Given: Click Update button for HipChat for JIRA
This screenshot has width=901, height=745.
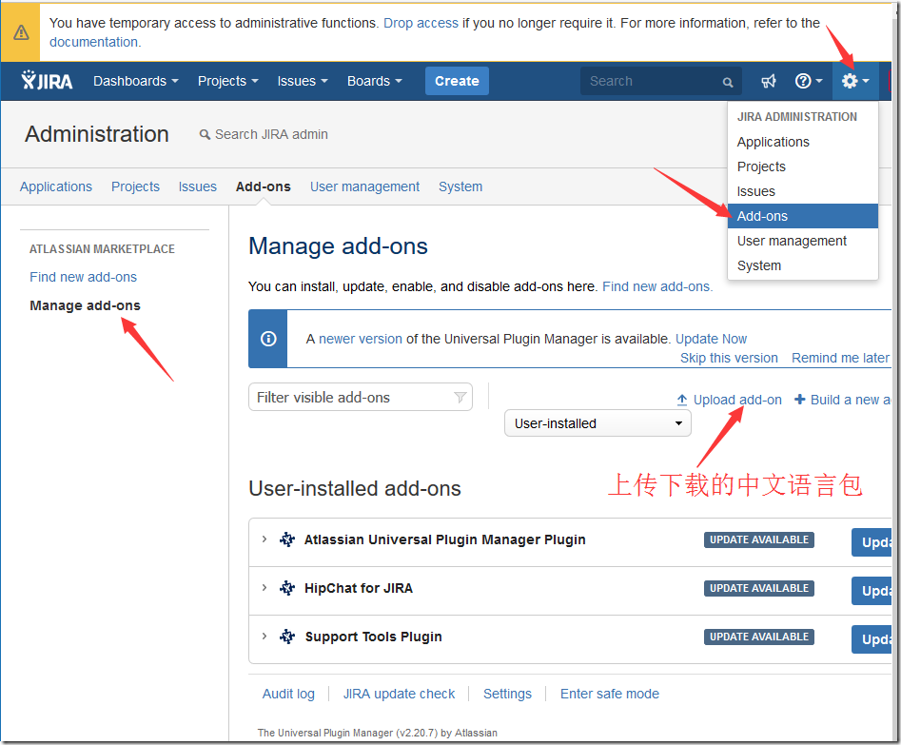Looking at the screenshot, I should coord(872,590).
